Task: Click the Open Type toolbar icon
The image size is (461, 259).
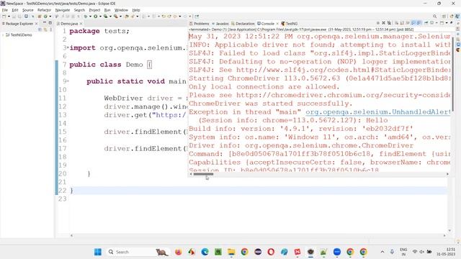Action: 127,17
